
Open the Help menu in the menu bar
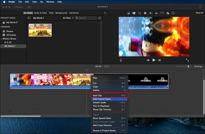coord(59,2)
